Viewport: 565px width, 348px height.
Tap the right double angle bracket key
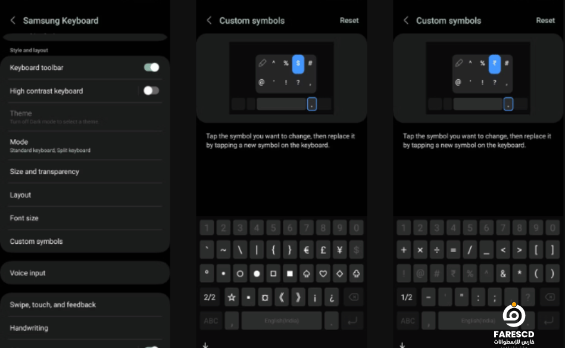(298, 297)
